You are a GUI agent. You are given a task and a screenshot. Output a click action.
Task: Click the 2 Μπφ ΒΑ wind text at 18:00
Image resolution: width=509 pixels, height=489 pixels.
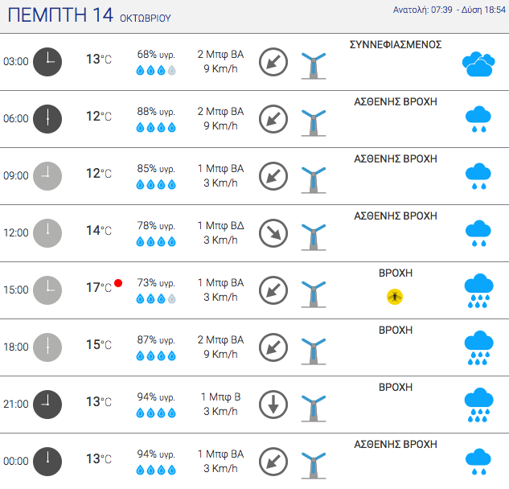(221, 339)
